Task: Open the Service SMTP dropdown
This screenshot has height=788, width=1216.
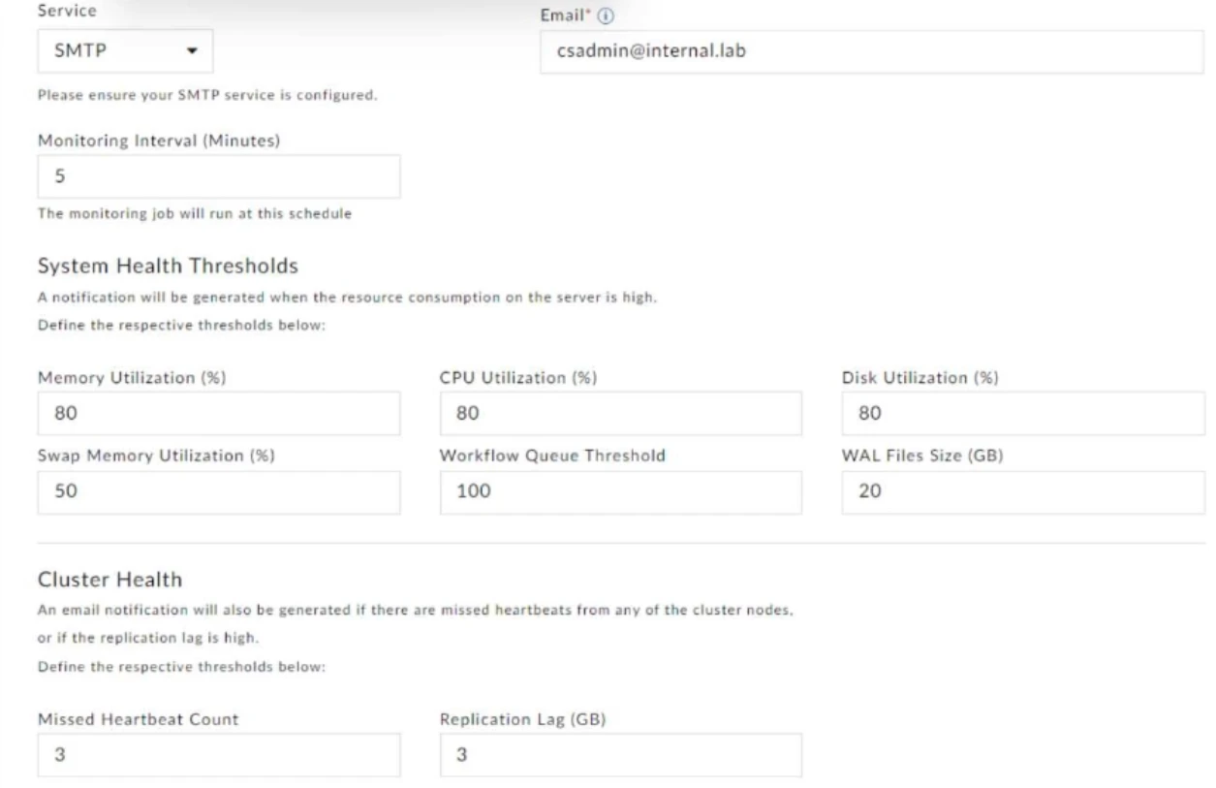Action: (x=125, y=51)
